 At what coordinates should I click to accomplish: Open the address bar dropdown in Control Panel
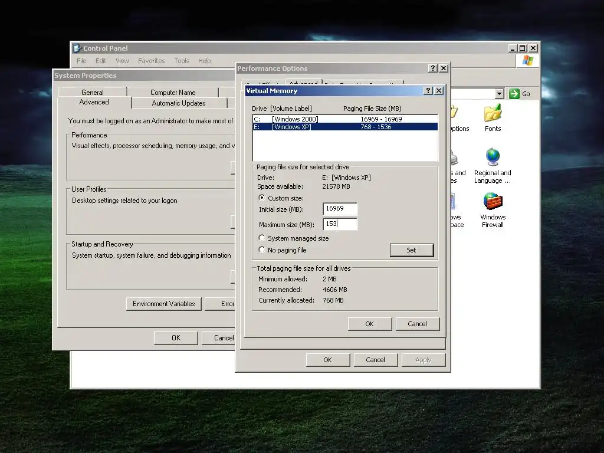[499, 94]
